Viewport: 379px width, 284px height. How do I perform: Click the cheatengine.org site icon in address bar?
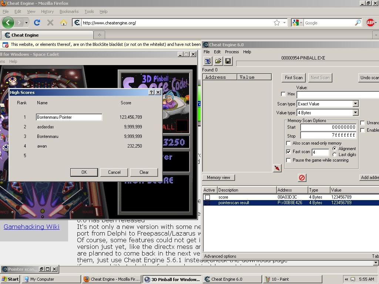pyautogui.click(x=77, y=23)
